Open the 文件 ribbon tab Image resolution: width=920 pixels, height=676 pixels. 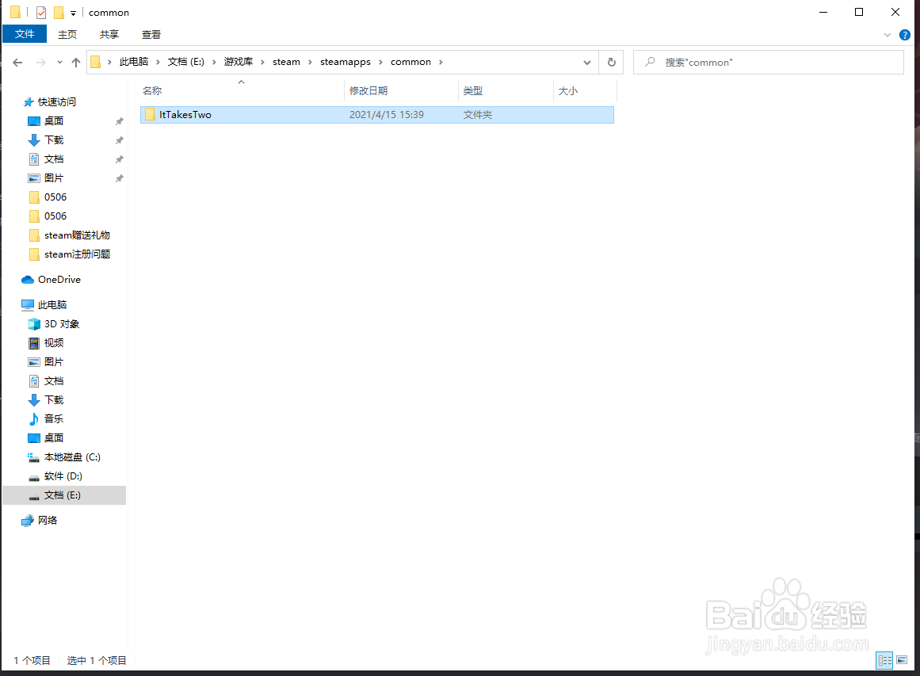[x=24, y=34]
